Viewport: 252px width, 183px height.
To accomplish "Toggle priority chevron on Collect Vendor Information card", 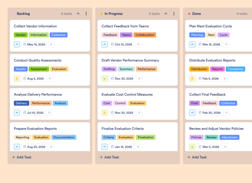I will 17,45.
